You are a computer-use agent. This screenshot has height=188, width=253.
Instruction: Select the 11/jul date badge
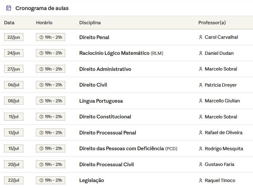tap(14, 117)
